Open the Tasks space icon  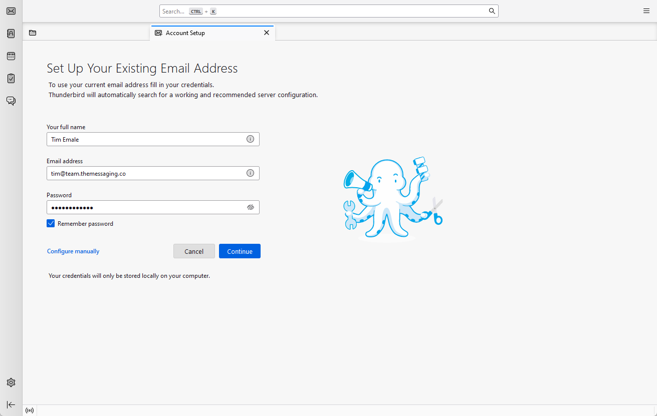coord(11,79)
